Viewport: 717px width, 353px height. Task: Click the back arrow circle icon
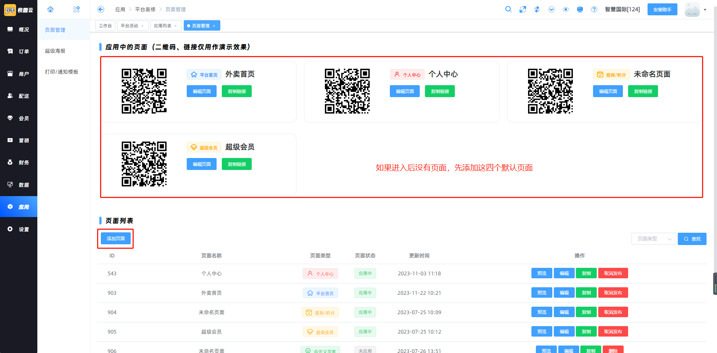(x=101, y=9)
